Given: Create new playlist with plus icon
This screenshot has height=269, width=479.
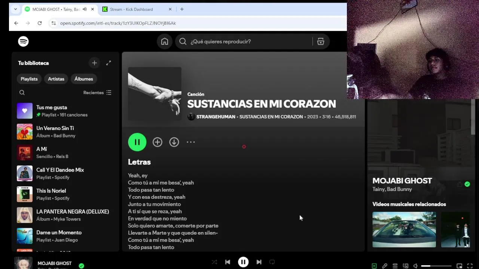Looking at the screenshot, I should (x=94, y=63).
